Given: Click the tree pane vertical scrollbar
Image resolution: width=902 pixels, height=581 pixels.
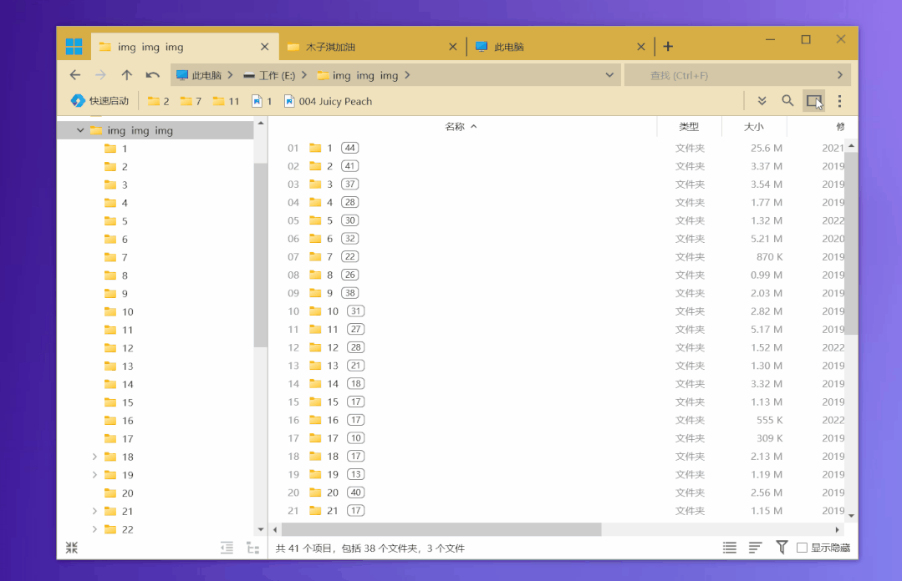Looking at the screenshot, I should click(x=261, y=255).
